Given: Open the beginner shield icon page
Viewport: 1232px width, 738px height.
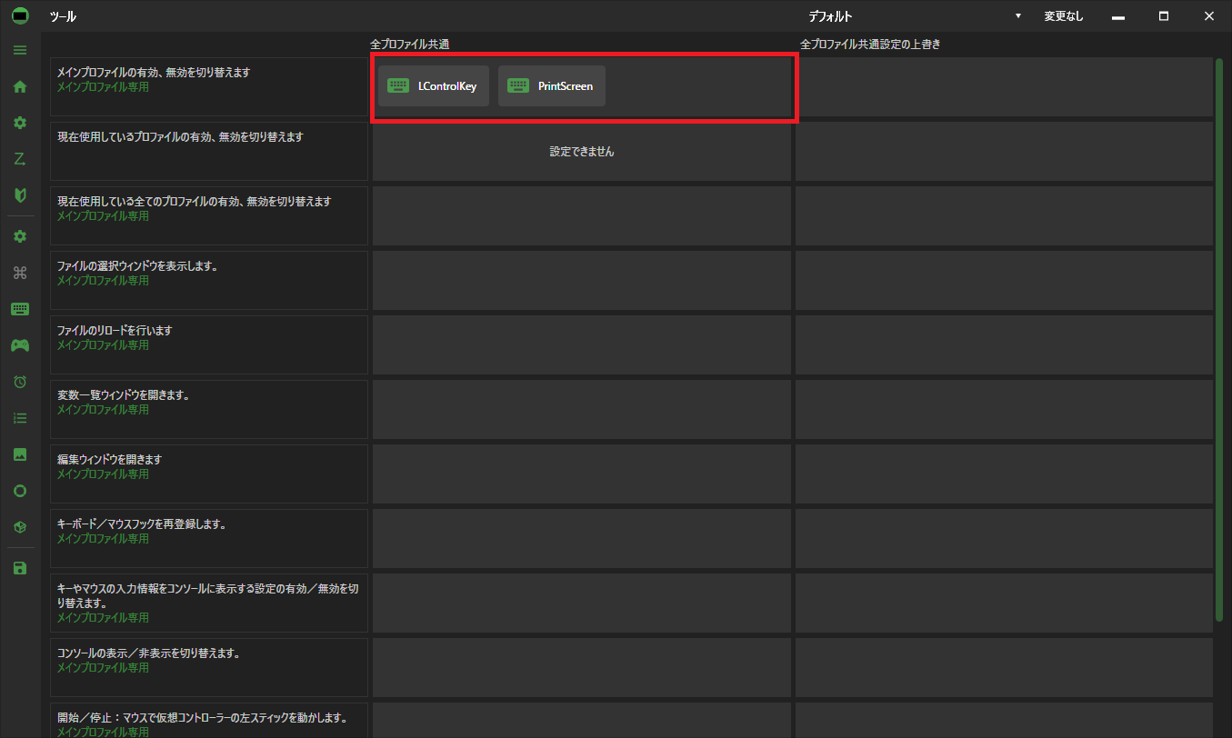Looking at the screenshot, I should (x=20, y=195).
